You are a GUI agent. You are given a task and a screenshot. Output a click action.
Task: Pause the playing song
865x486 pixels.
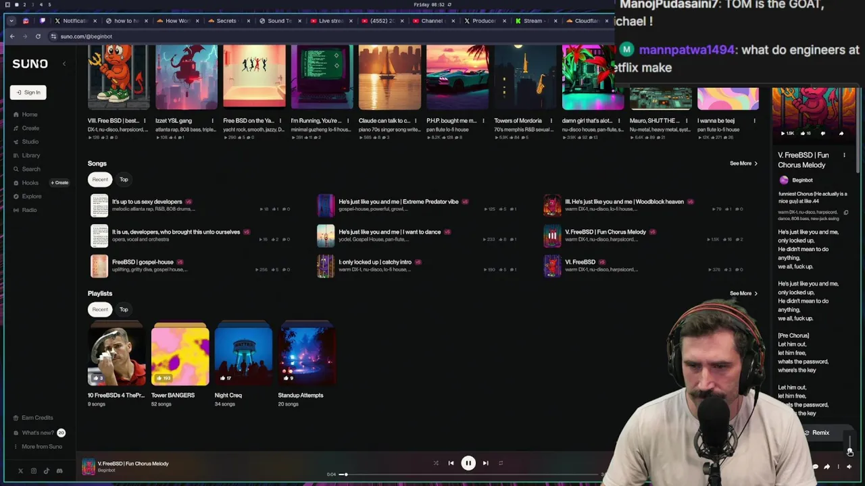point(468,463)
